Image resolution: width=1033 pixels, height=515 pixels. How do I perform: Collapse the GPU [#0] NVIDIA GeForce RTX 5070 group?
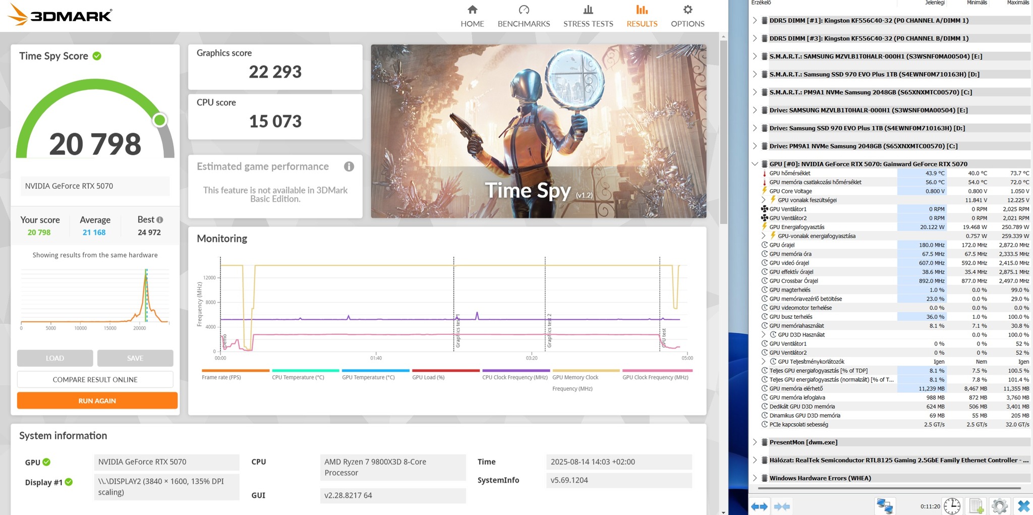point(755,164)
